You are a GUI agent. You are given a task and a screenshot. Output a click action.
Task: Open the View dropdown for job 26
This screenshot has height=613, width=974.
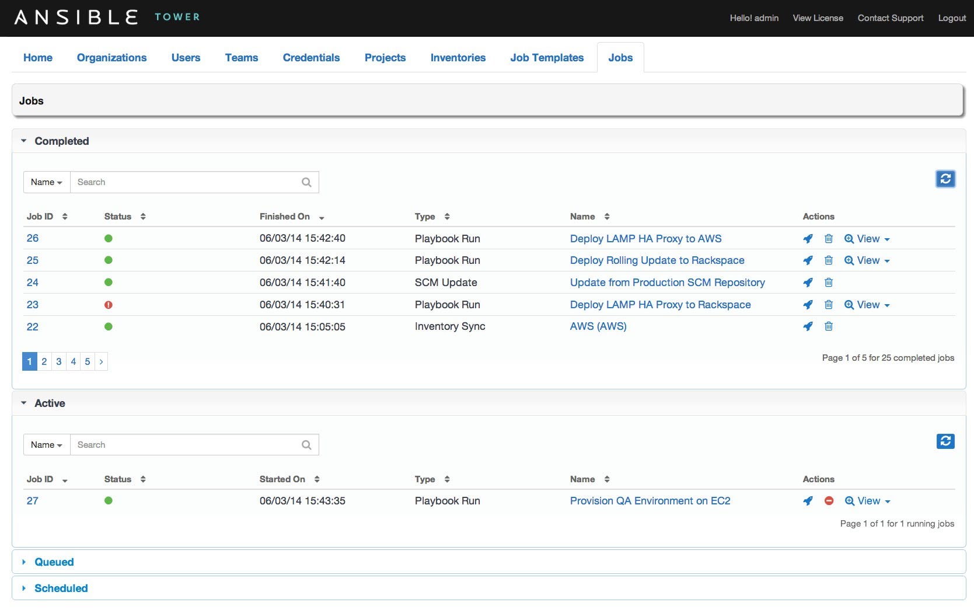(867, 239)
